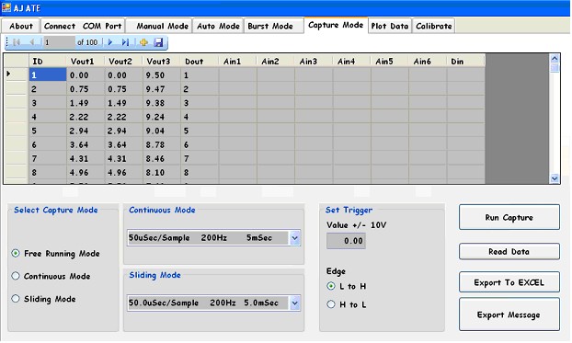572x343 pixels.
Task: Add new record with plus icon
Action: 143,42
